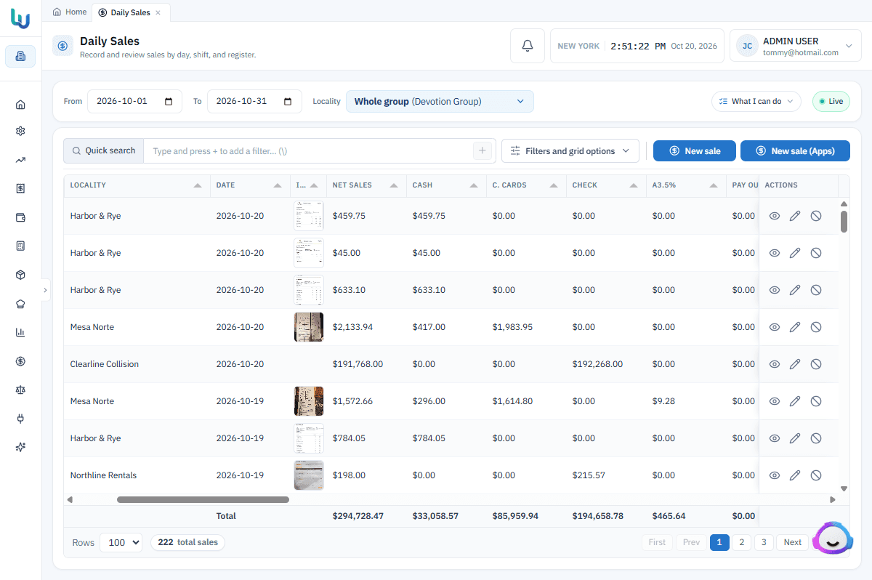Open the wallet icon in the sidebar
The height and width of the screenshot is (580, 872).
coord(20,217)
